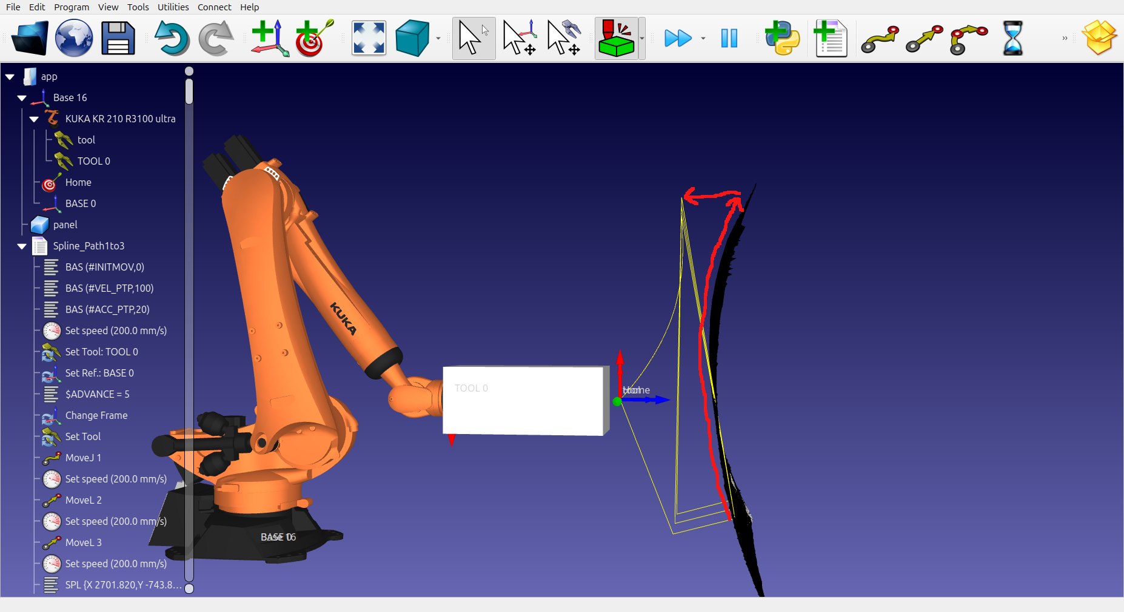Open the Utilities menu
Viewport: 1124px width, 612px height.
pos(173,7)
